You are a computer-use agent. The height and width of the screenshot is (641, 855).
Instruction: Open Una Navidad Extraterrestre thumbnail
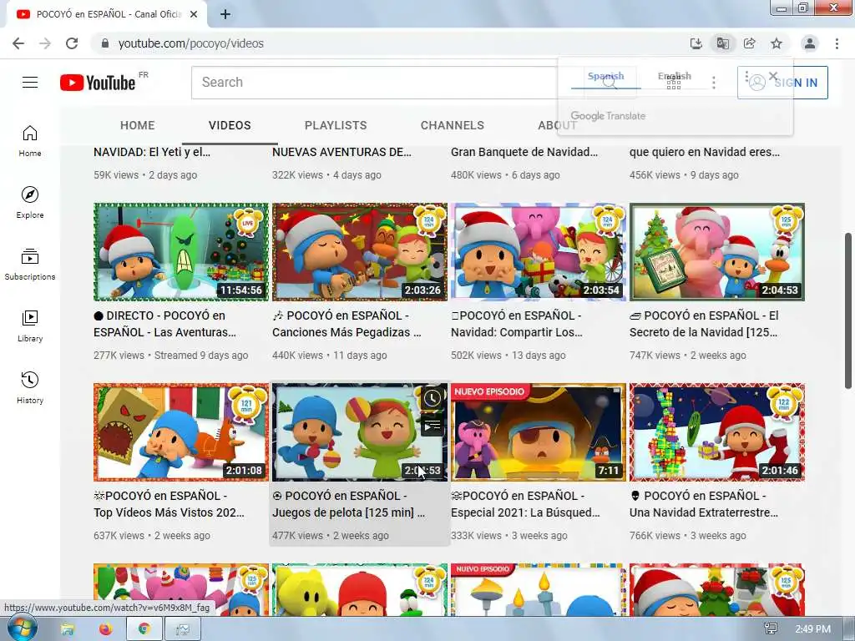(717, 432)
